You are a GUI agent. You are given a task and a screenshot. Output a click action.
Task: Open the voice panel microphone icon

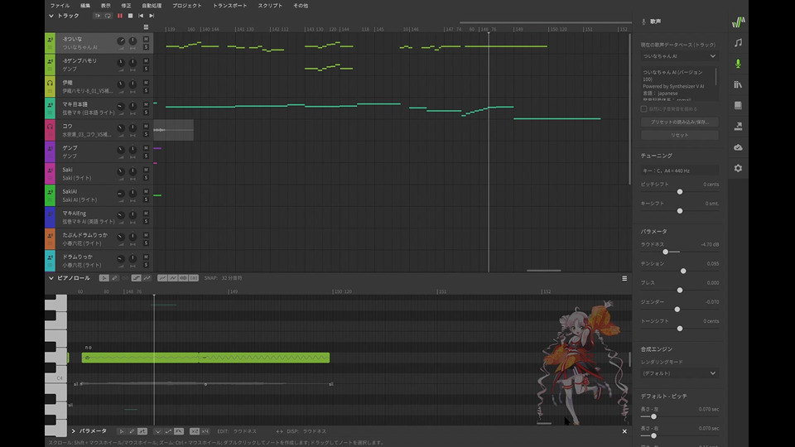[738, 64]
